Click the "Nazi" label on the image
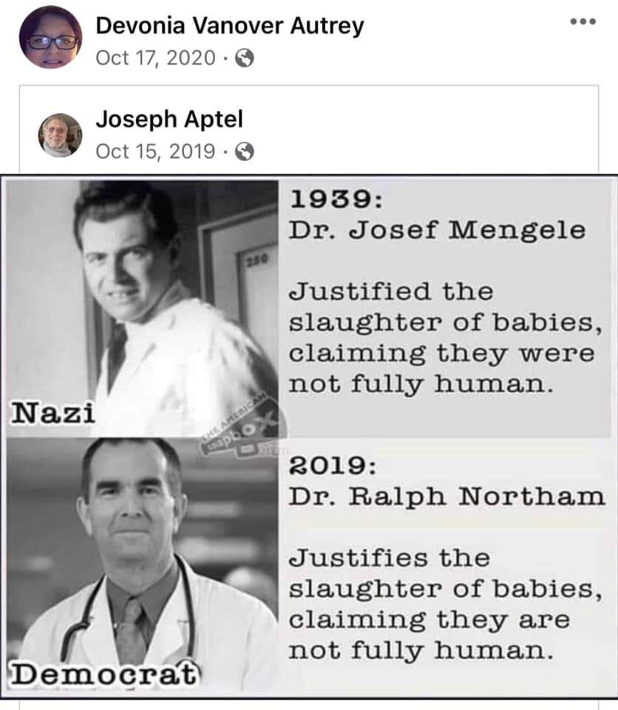 click(x=52, y=413)
